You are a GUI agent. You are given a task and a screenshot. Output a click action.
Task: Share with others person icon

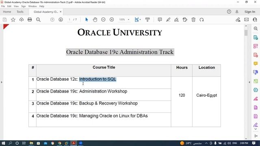(255, 19)
